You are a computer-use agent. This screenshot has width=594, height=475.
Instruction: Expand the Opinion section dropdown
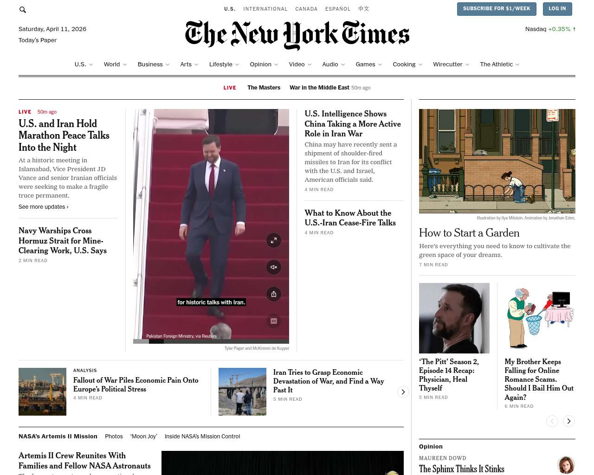pos(264,64)
